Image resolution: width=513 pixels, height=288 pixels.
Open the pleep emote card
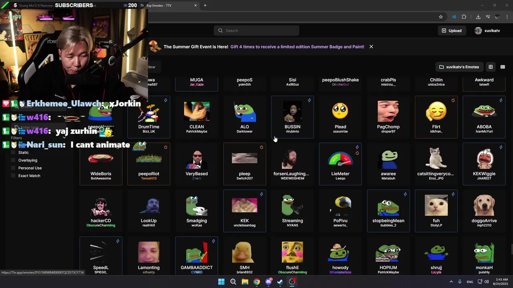click(244, 164)
